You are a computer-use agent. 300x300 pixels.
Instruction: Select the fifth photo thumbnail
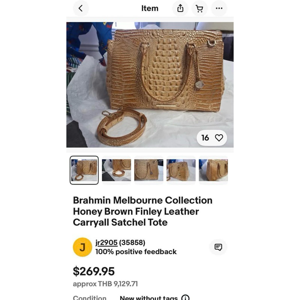tap(213, 170)
